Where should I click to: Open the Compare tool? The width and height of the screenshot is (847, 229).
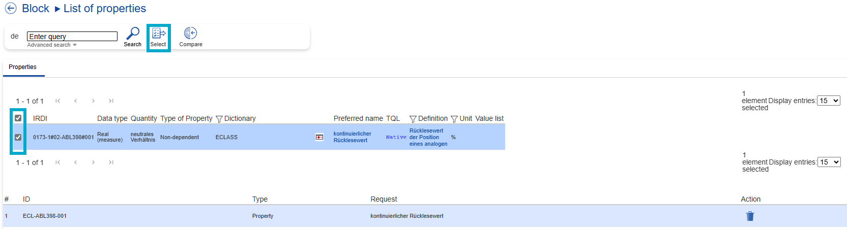(190, 34)
